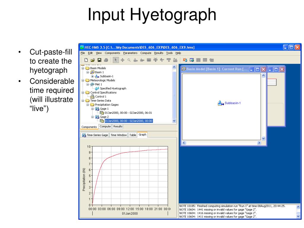
Task: Collapse the Gage 2 node
Action: 93,117
